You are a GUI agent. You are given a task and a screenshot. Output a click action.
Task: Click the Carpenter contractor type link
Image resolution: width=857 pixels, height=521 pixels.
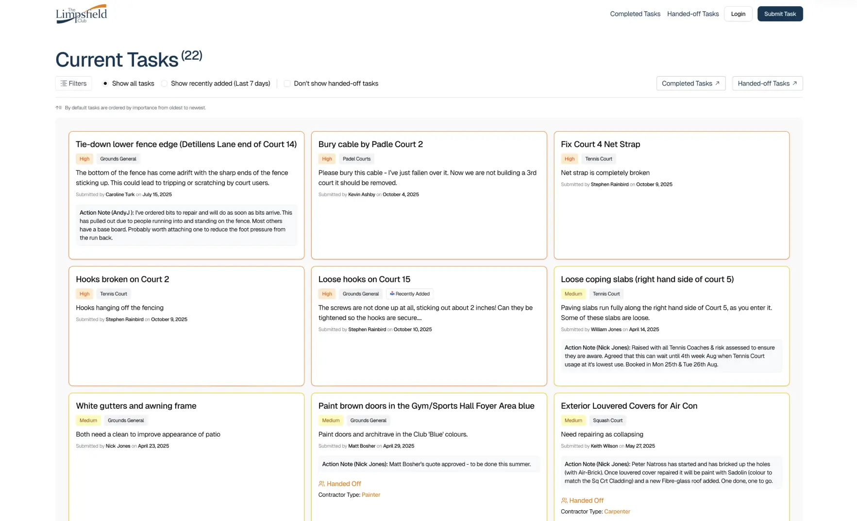click(617, 512)
